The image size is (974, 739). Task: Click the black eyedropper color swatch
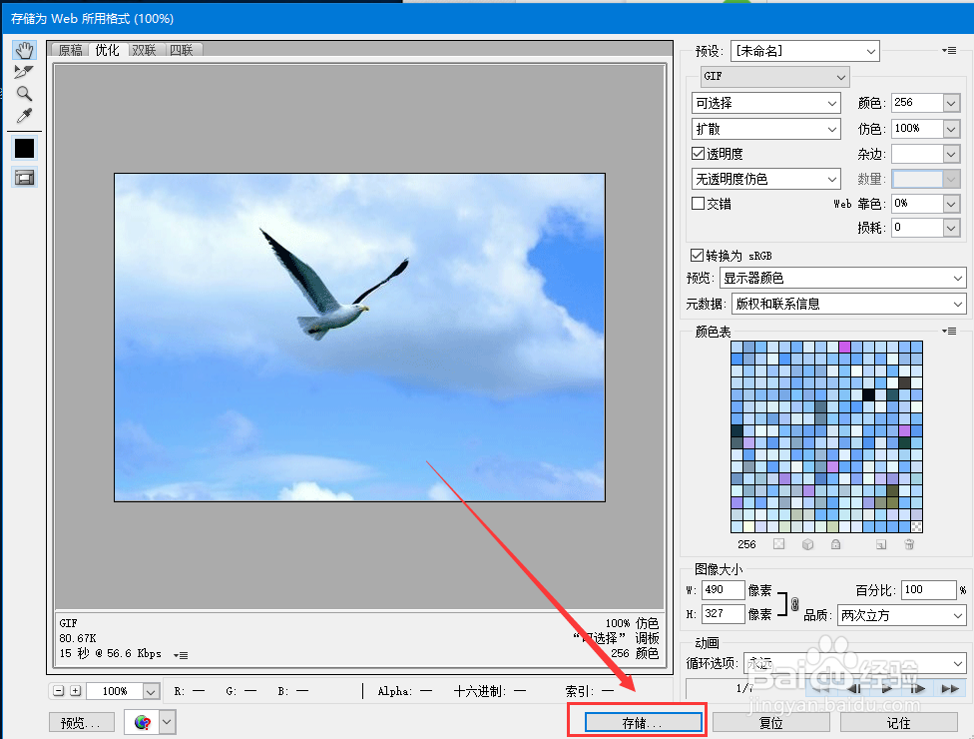click(24, 148)
